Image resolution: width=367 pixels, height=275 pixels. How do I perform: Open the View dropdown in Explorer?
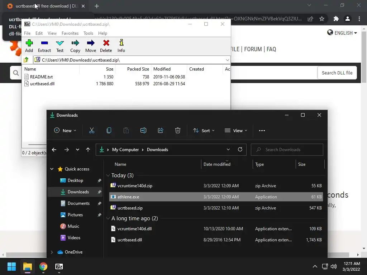coord(236,130)
